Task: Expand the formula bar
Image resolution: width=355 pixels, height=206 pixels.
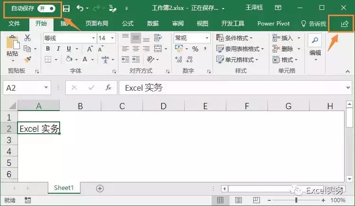Action: [x=348, y=87]
